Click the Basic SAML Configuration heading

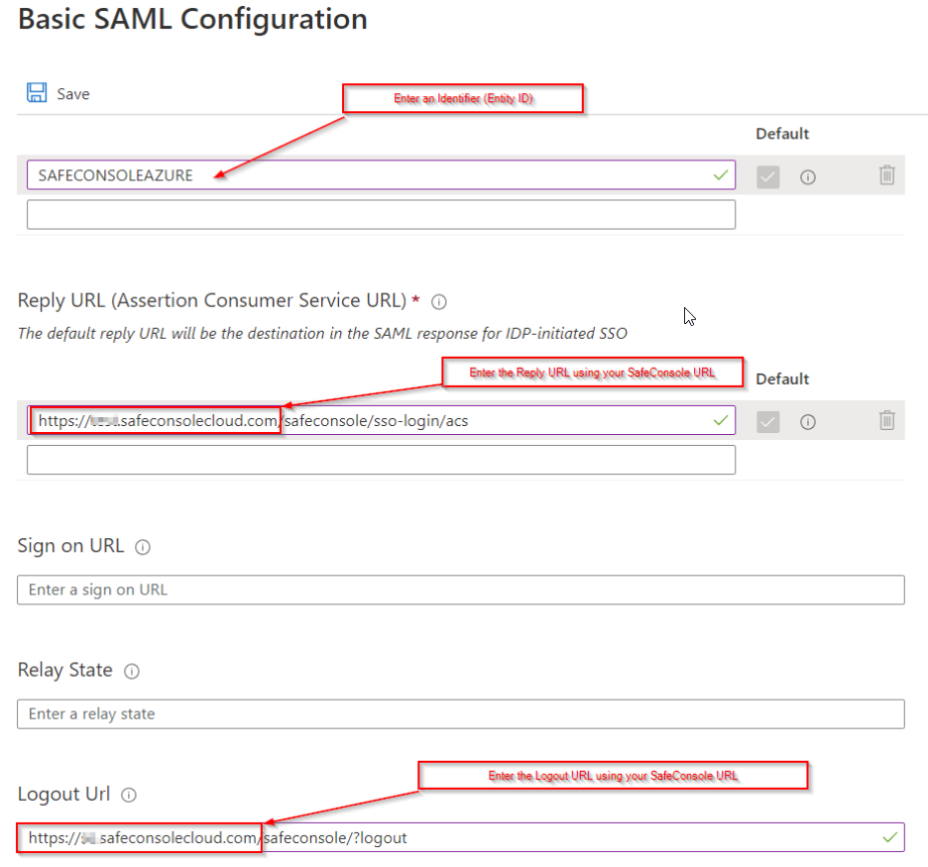193,19
